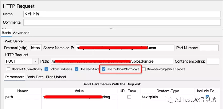Click the Protocol field showing https
Screen dimensions: 223x109
click(x=36, y=48)
